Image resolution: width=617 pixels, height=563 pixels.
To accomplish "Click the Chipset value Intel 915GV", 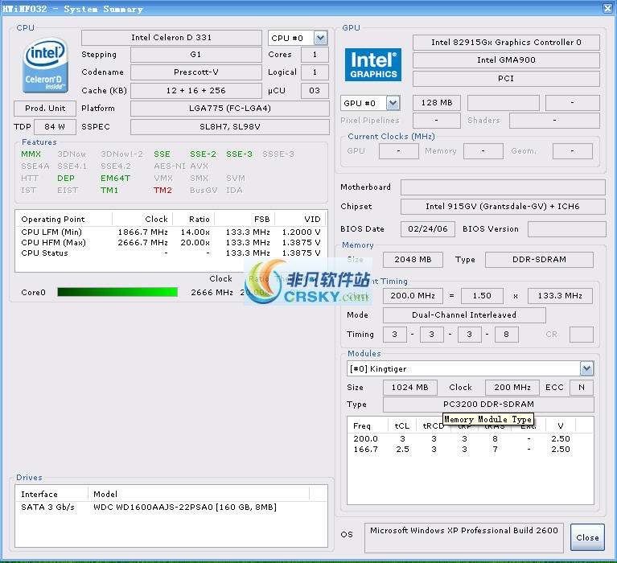I will (x=503, y=207).
